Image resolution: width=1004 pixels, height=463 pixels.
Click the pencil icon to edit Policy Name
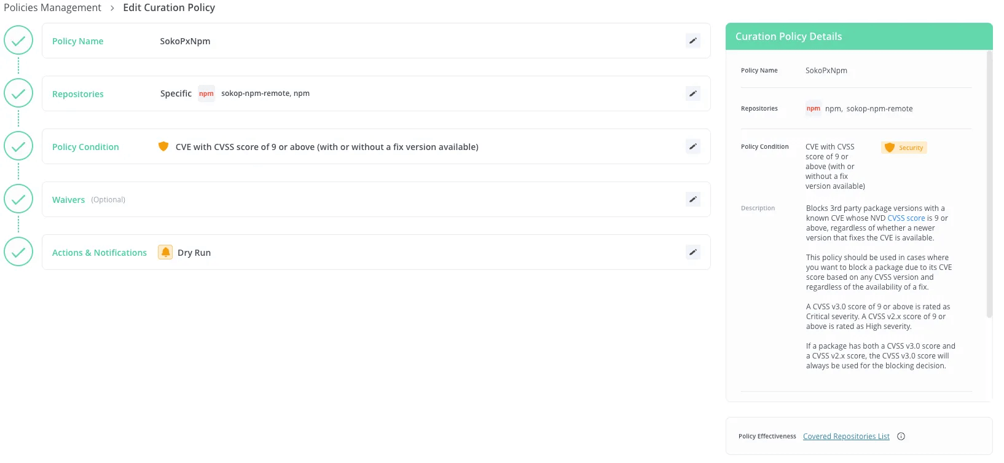pos(692,41)
